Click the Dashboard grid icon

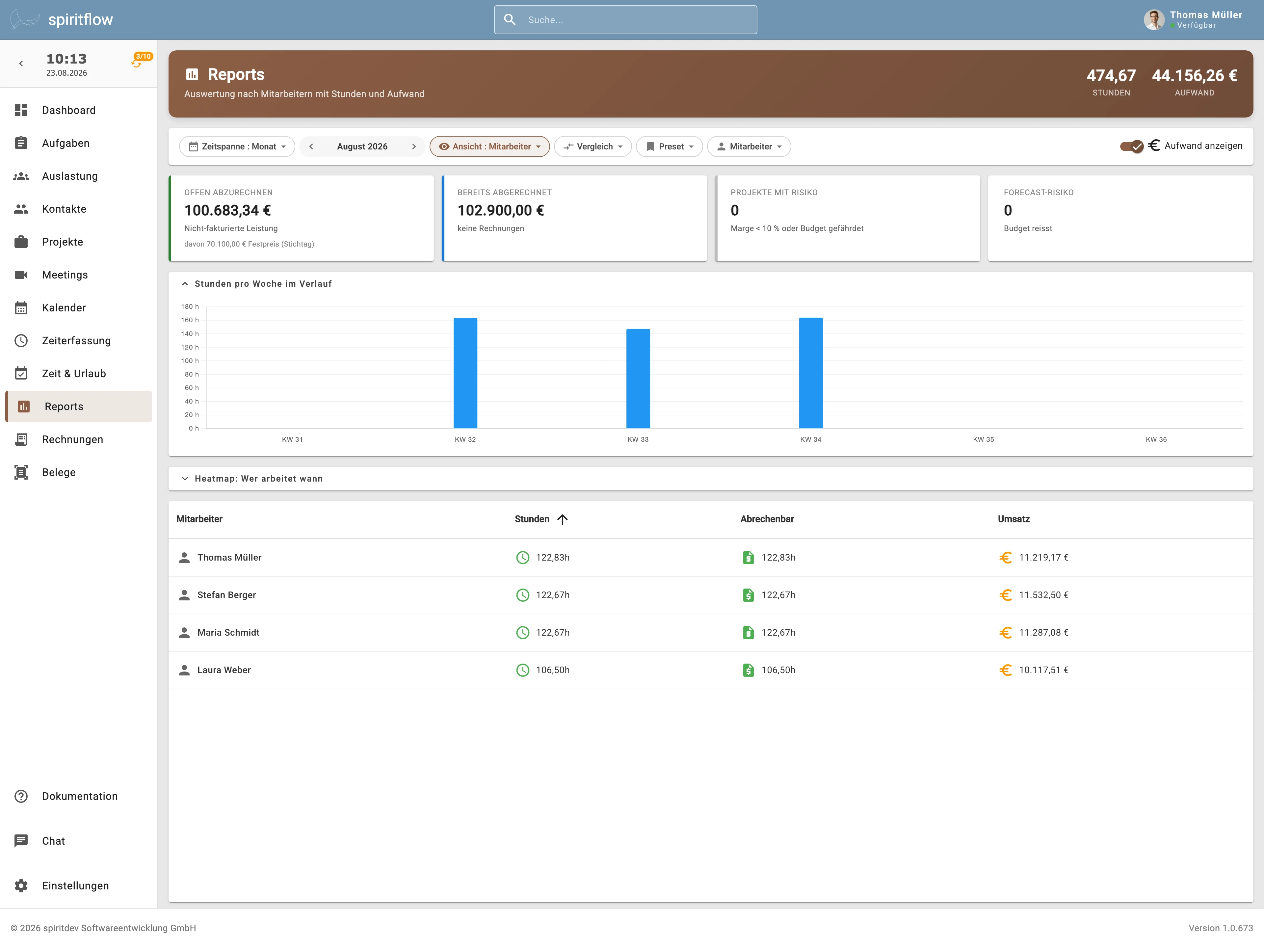tap(21, 110)
